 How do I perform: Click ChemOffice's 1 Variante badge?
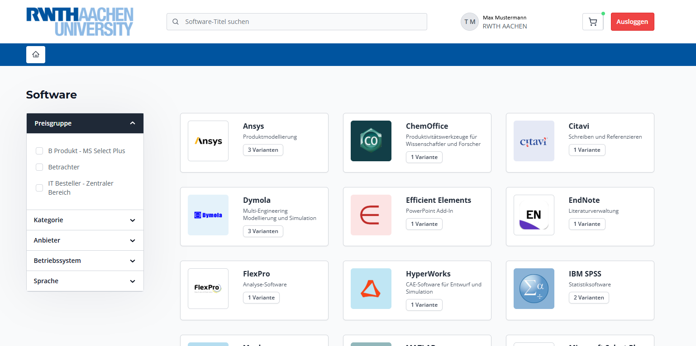(x=424, y=157)
